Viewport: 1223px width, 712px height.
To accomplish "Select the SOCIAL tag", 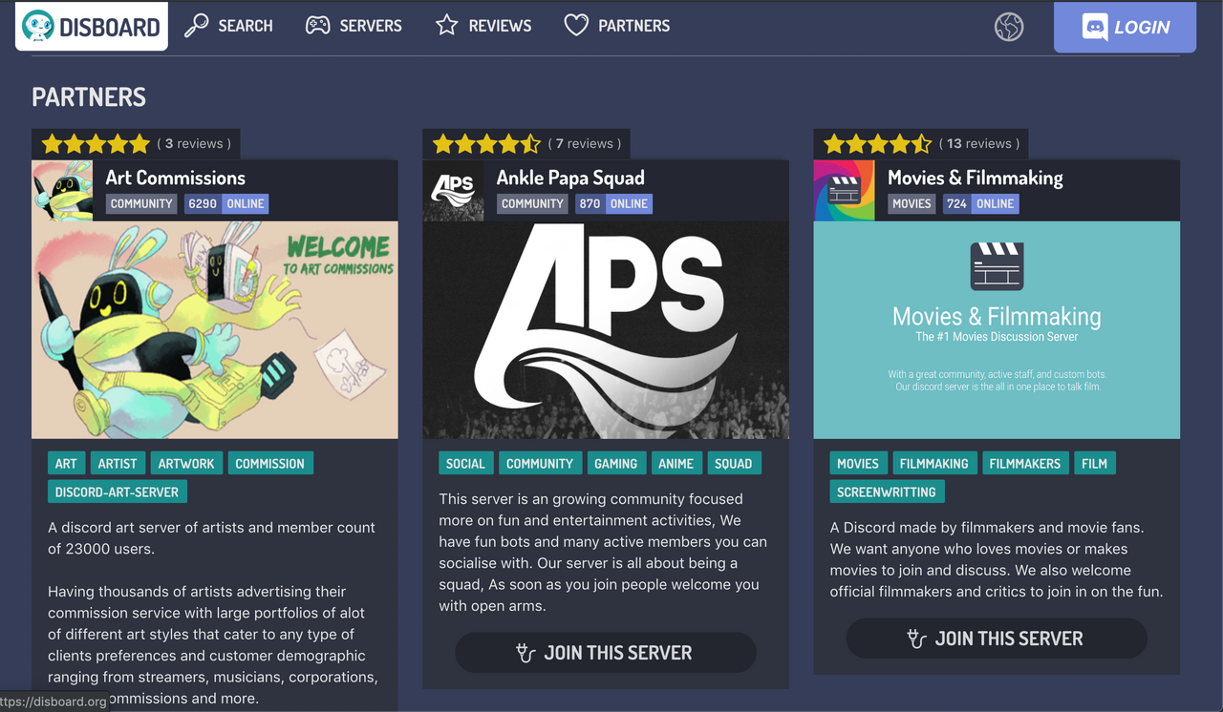I will [x=465, y=464].
